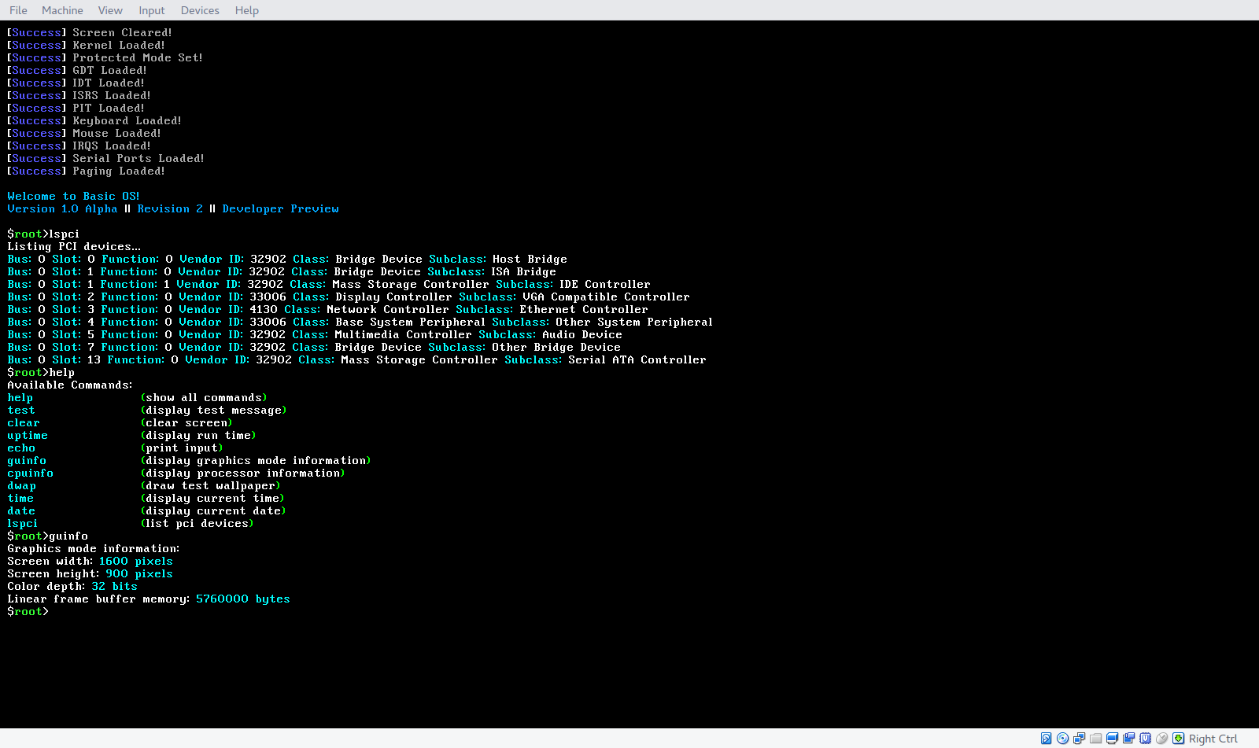
Task: Click the 'uptime' command in list
Action: 28,435
